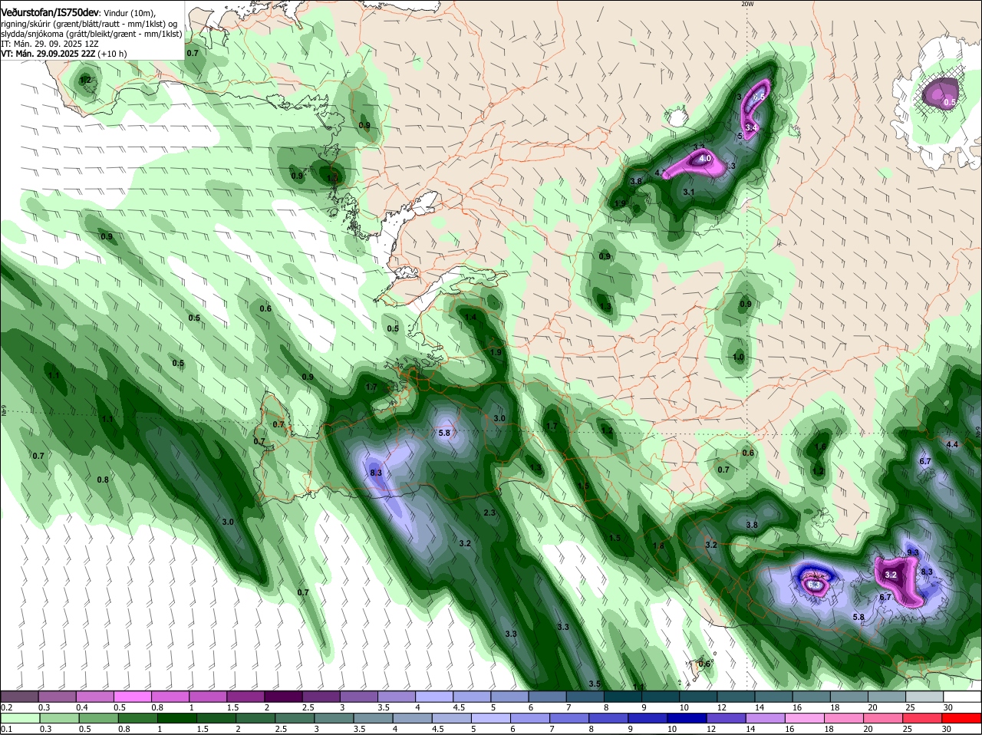
Task: Pick the dark mauve 0.2 snow legend swatch
Action: click(19, 697)
